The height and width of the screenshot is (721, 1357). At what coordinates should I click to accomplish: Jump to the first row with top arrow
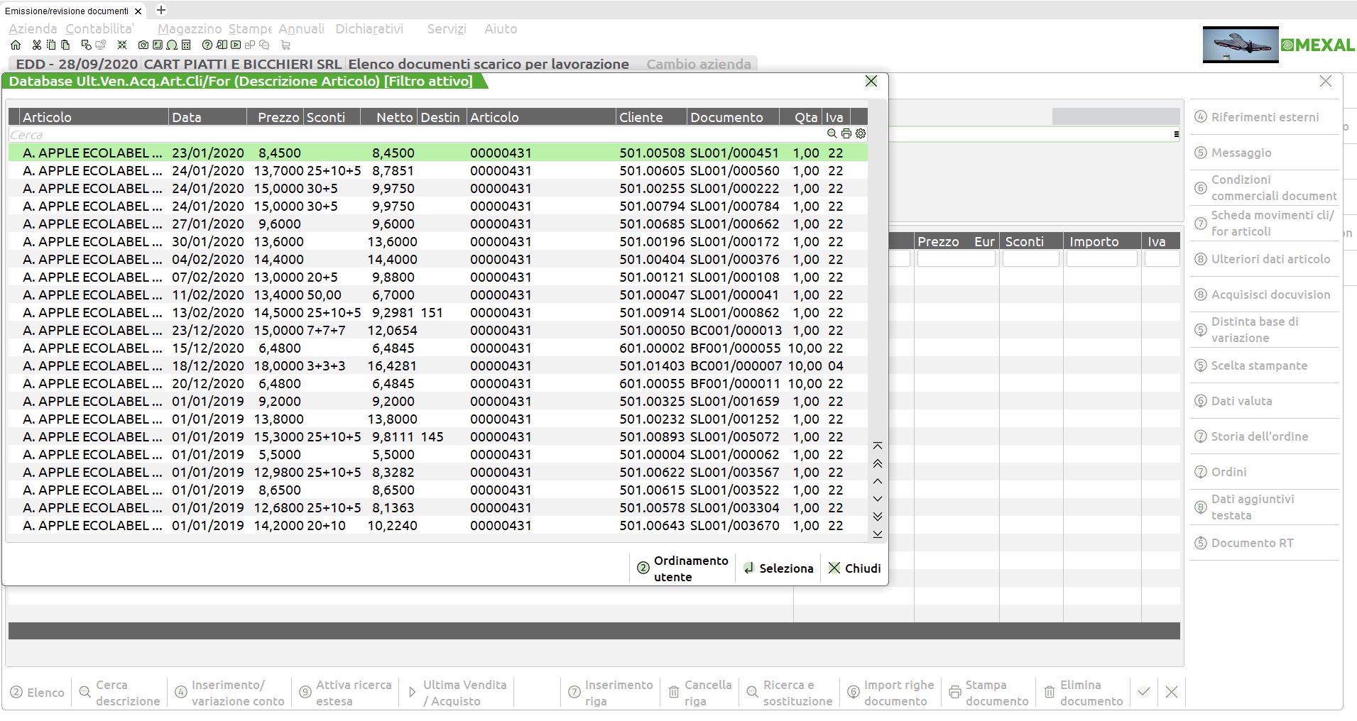[878, 446]
